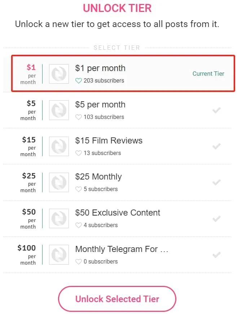Select the checkmark for $15 Film Reviews tier
This screenshot has width=238, height=314.
tap(216, 146)
